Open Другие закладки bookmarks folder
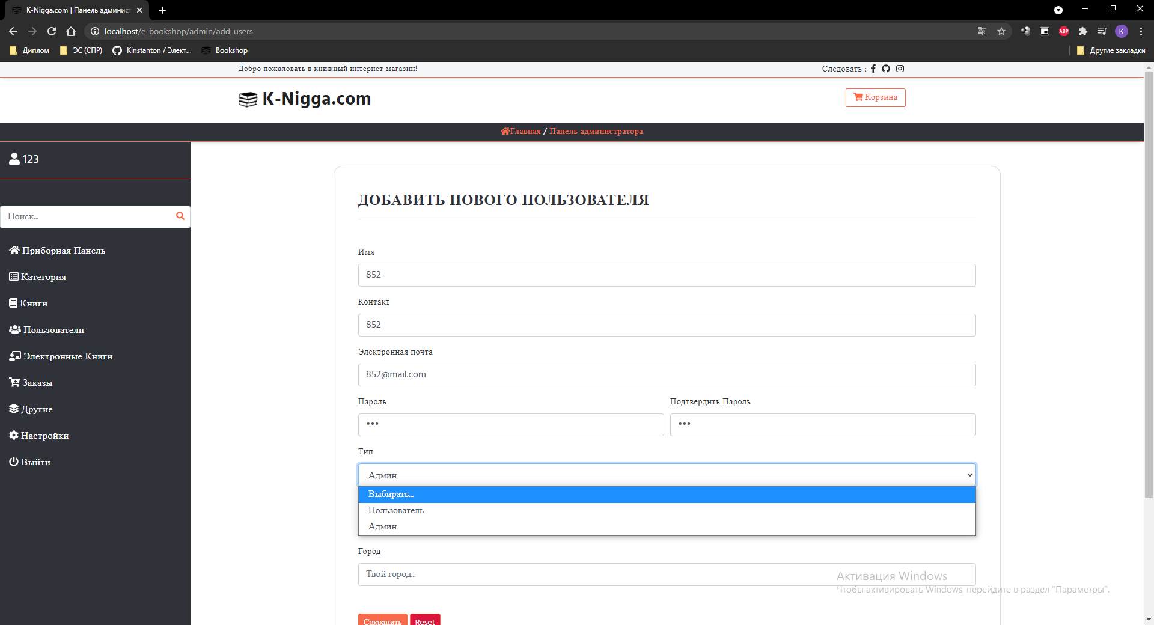 coord(1111,50)
